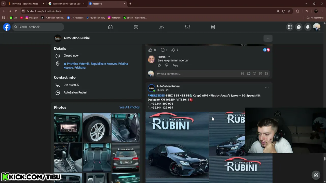
Task: Open the Facebook notifications bell
Action: coord(308,27)
